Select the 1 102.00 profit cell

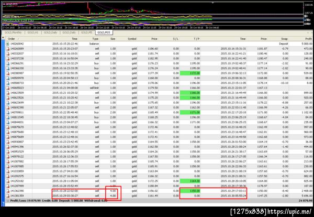307,112
